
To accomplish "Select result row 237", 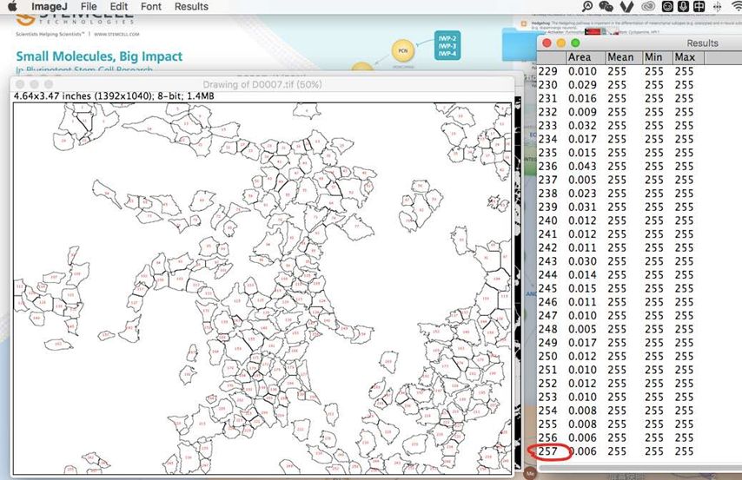I will pyautogui.click(x=639, y=181).
